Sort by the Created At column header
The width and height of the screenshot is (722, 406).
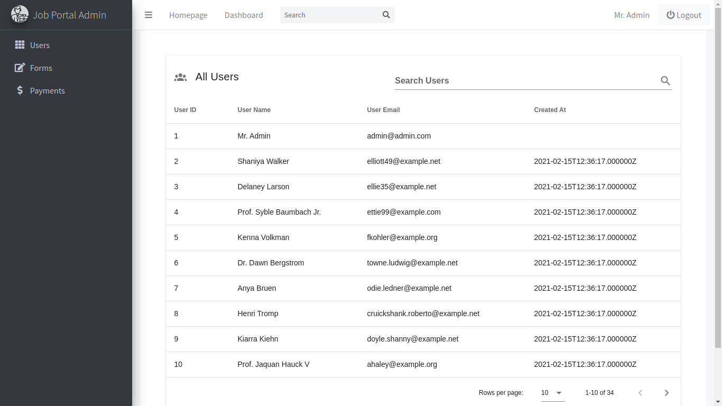pos(550,110)
